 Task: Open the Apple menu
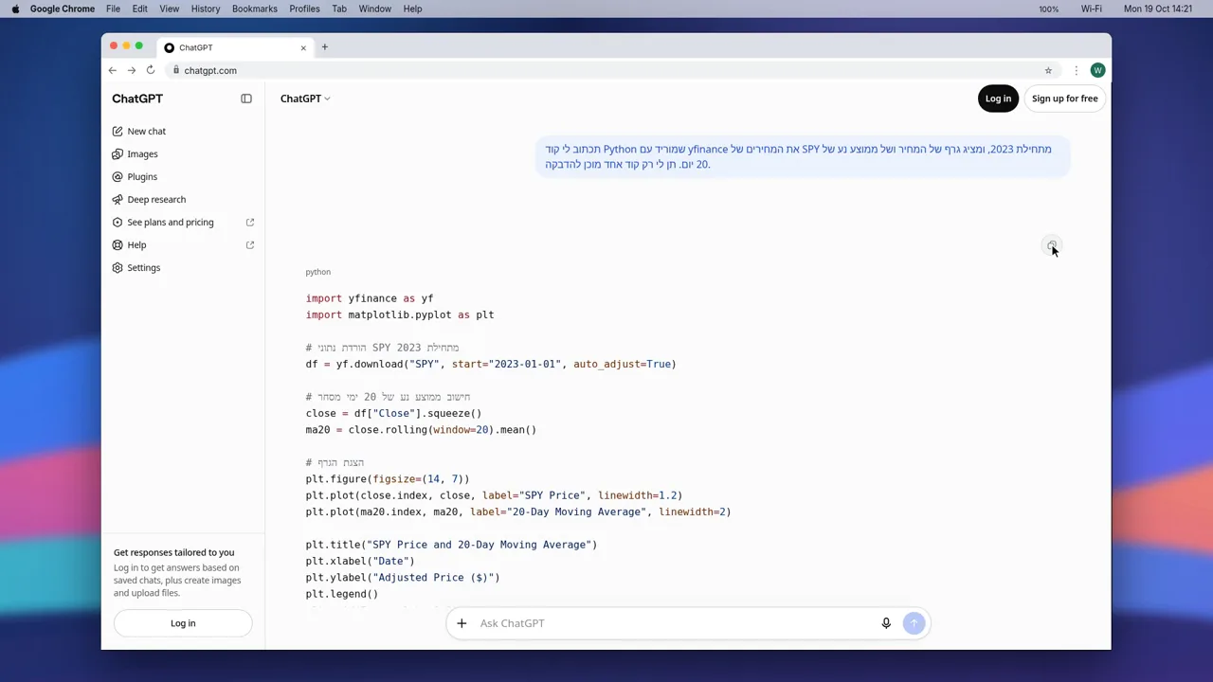click(15, 9)
